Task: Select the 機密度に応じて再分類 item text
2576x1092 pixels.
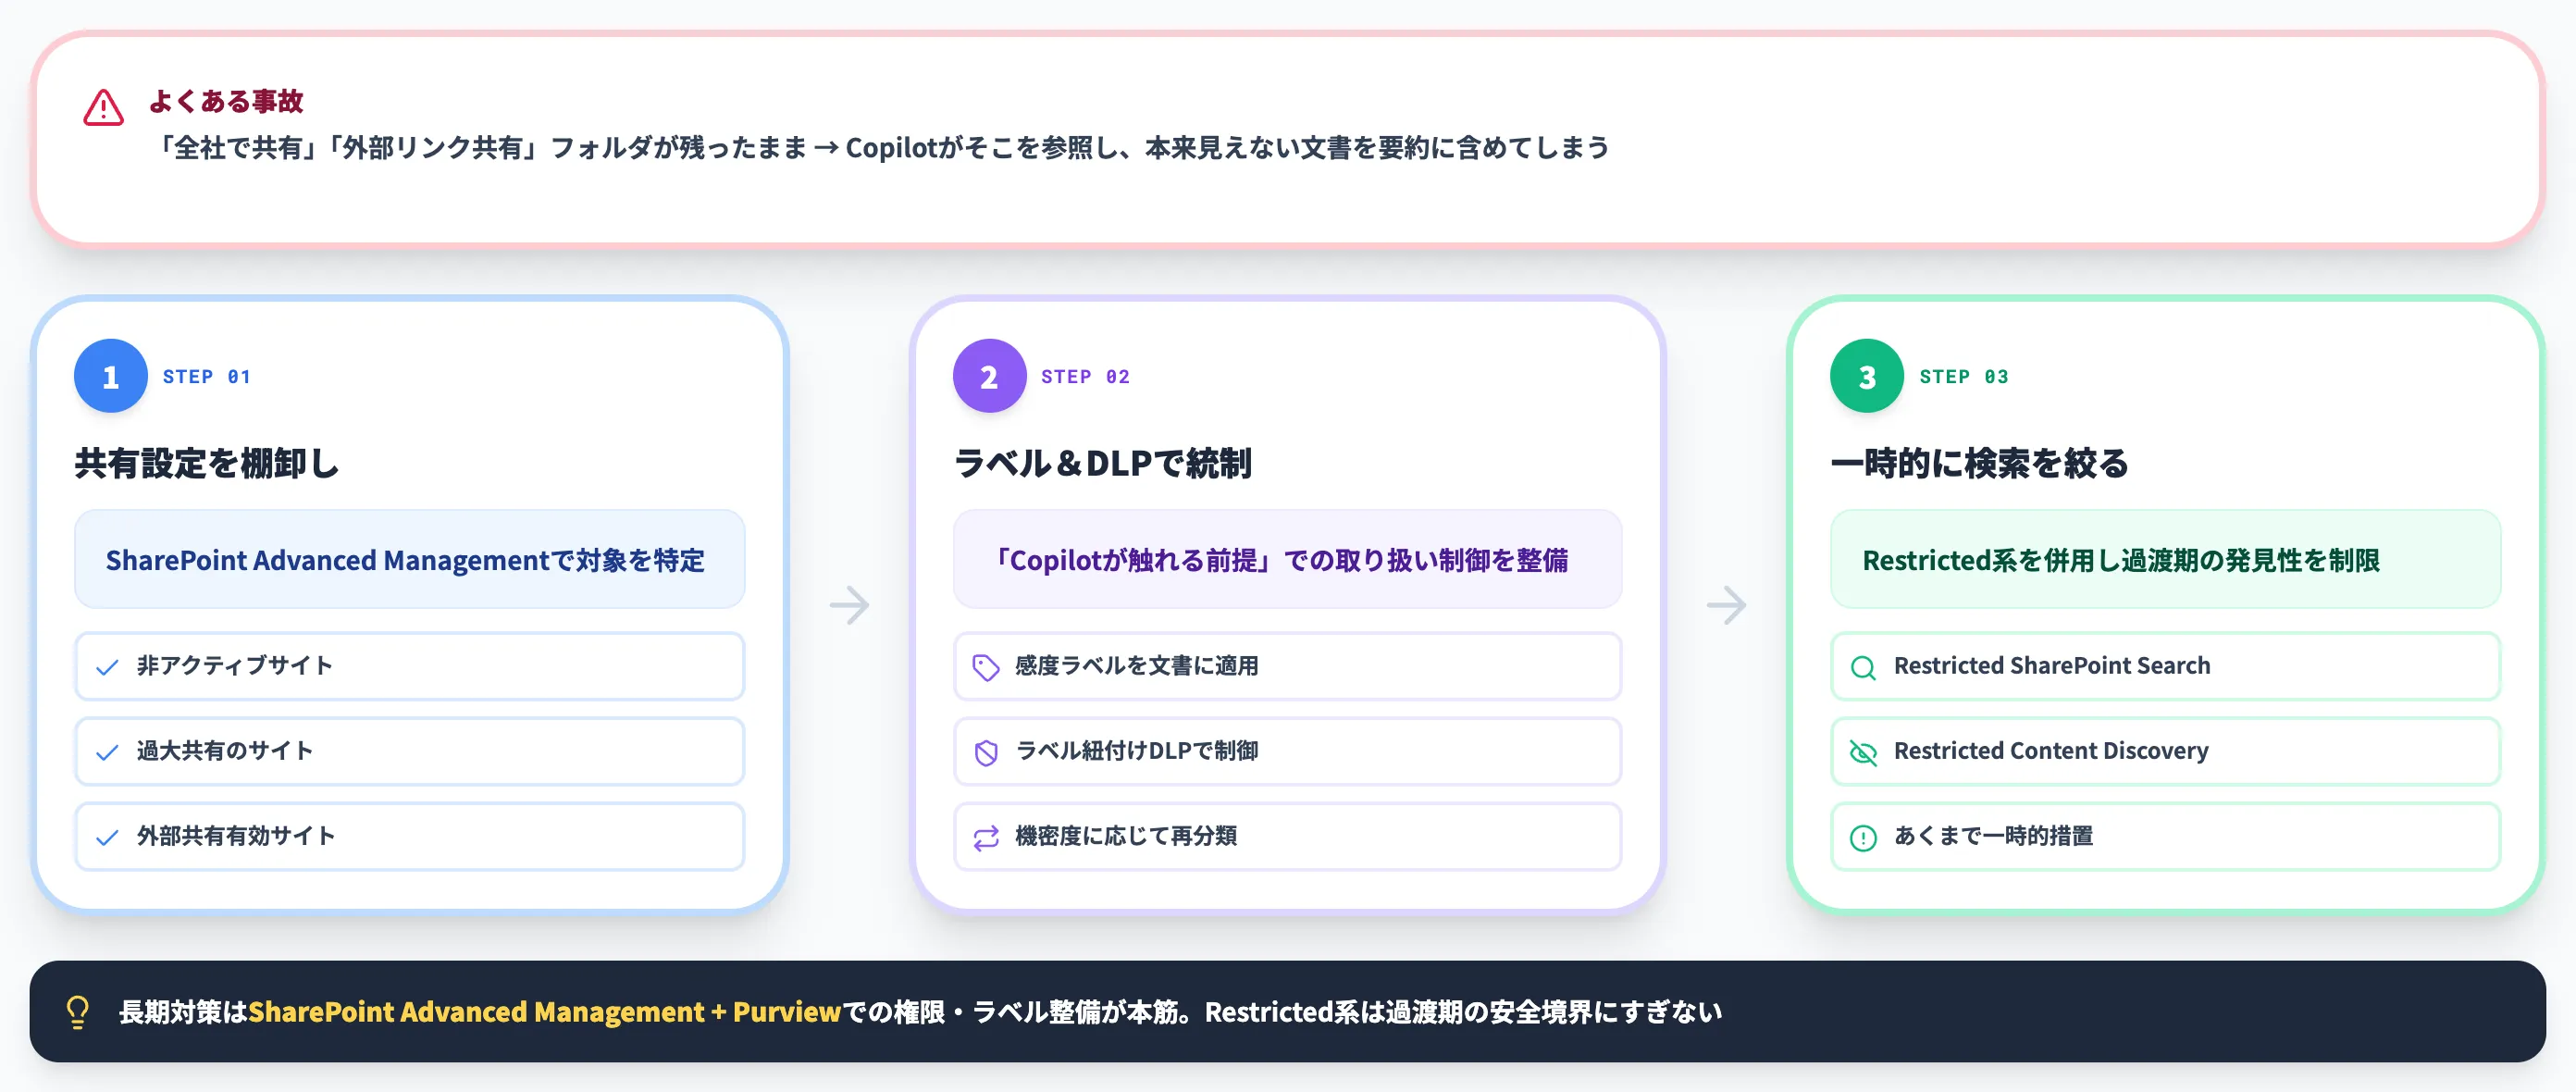Action: coord(1125,835)
